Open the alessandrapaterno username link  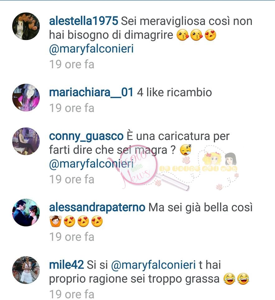click(x=97, y=208)
